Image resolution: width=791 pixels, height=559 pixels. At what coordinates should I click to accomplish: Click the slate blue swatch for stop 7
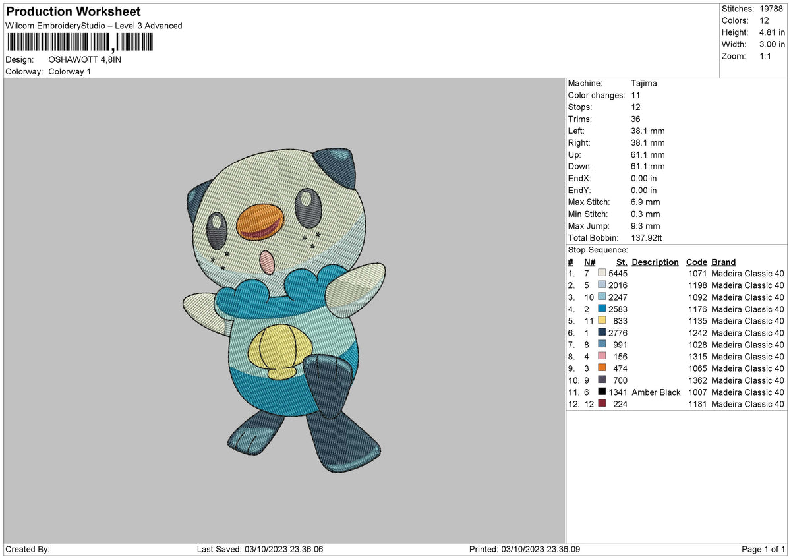point(602,345)
